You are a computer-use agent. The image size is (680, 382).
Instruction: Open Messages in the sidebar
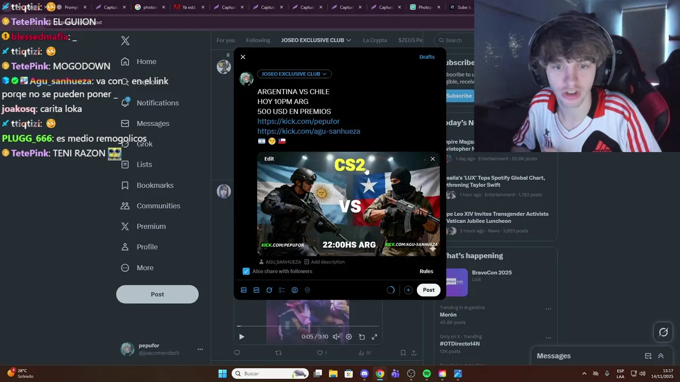click(x=145, y=124)
